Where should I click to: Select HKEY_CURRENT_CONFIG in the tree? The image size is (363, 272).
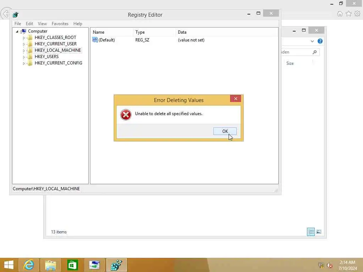[58, 63]
